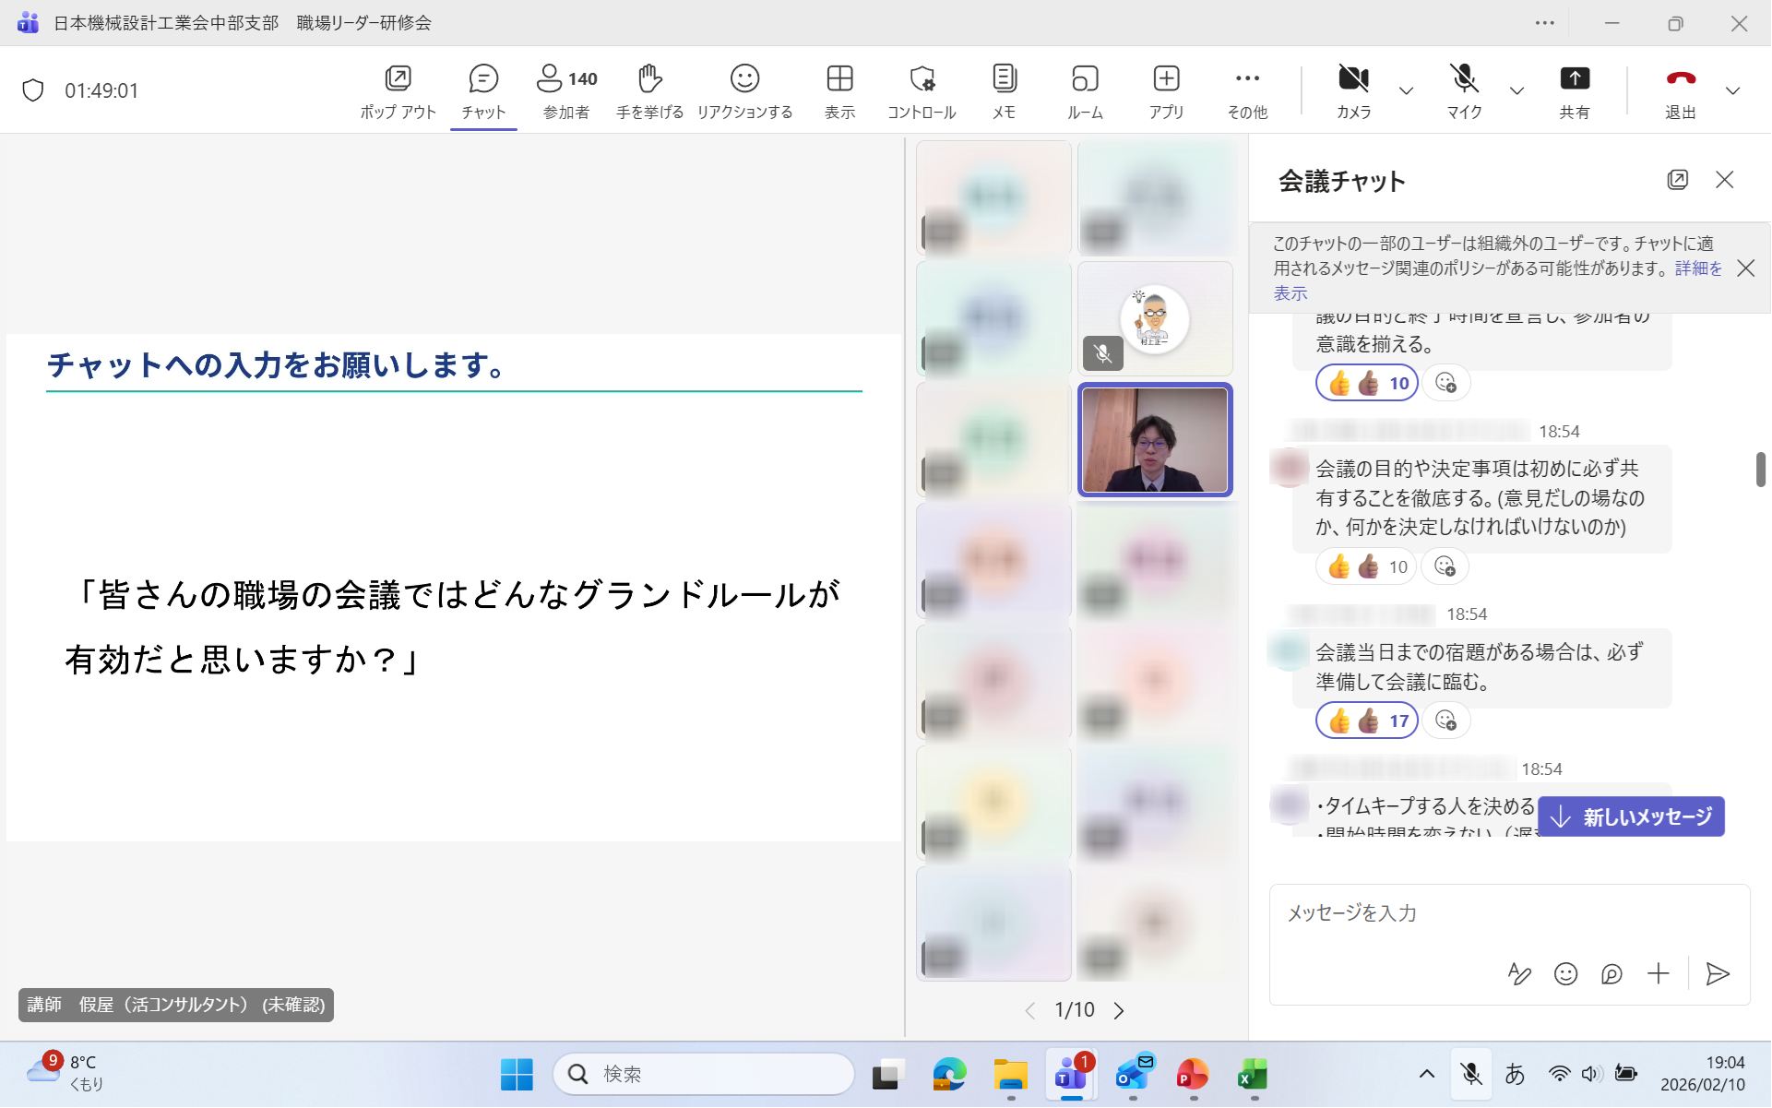Click the 詳細を表示 link in the banner
The width and height of the screenshot is (1772, 1108).
pyautogui.click(x=1698, y=268)
